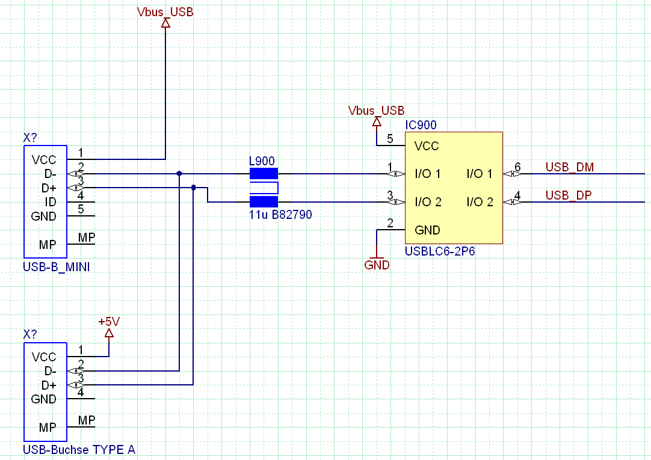This screenshot has height=460, width=651.
Task: Click the I/O 1 input arrow on IC900 pin 1
Action: pos(398,174)
